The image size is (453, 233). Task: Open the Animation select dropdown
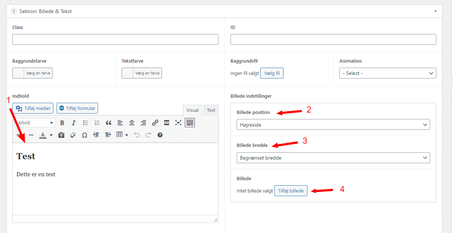click(x=387, y=73)
